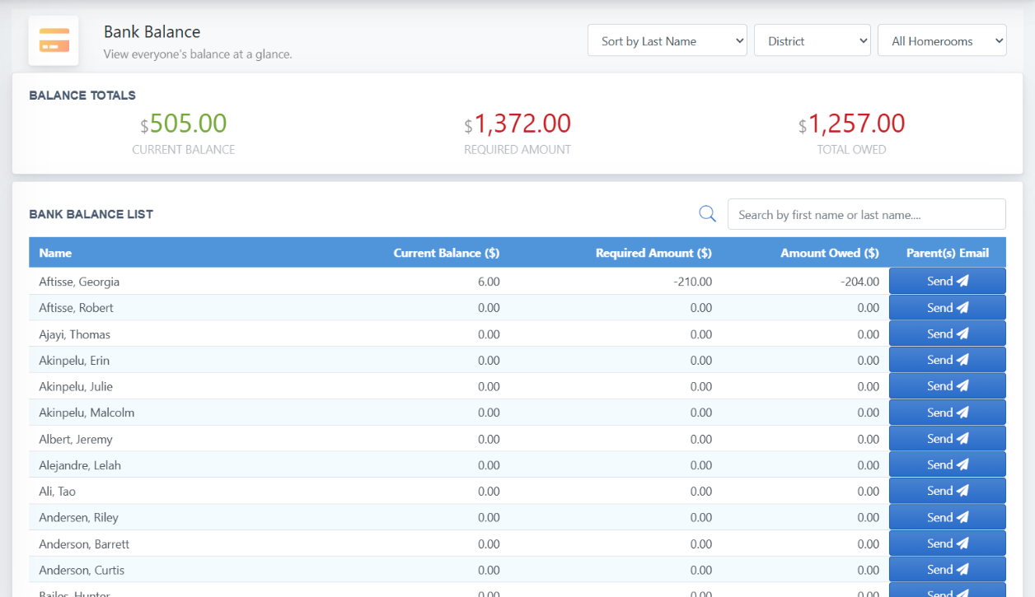Click the Name column header
1035x597 pixels.
(x=55, y=253)
